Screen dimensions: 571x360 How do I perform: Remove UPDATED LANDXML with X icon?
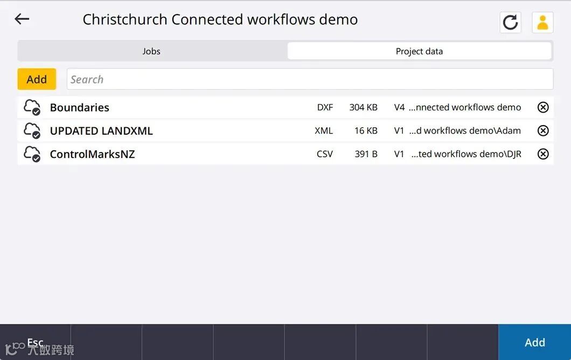coord(543,131)
